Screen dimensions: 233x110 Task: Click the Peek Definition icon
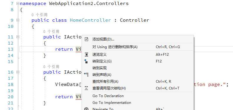[x=86, y=55]
